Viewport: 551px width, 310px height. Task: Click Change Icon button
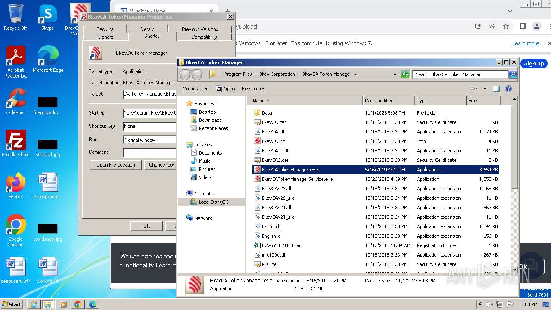click(x=161, y=165)
